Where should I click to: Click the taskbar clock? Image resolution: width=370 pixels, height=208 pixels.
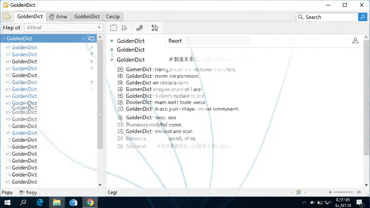[343, 203]
